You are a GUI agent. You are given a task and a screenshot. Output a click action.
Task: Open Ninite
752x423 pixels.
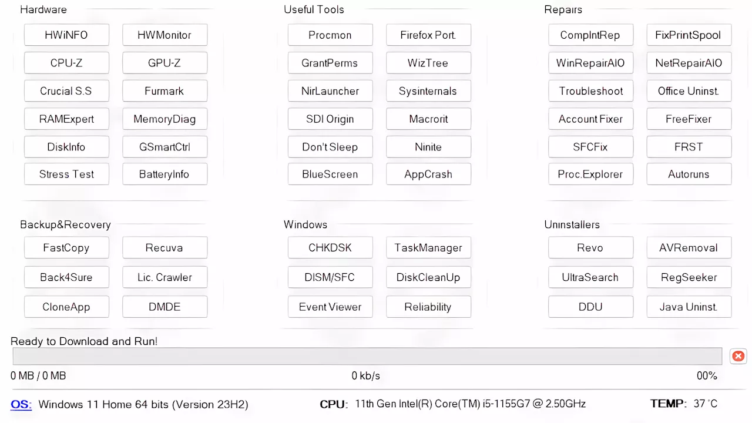(428, 147)
